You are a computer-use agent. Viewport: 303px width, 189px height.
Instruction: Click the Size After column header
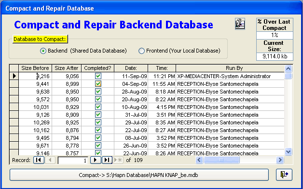click(x=67, y=68)
